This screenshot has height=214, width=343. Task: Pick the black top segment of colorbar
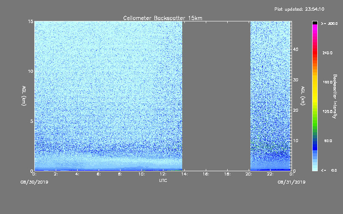(x=315, y=23)
